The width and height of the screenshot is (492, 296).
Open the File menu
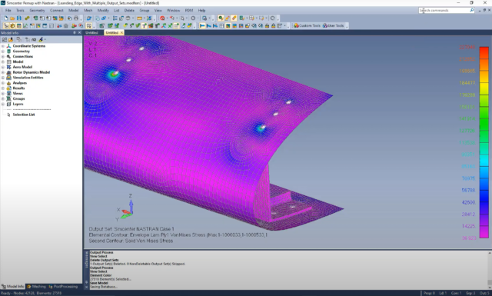point(8,10)
